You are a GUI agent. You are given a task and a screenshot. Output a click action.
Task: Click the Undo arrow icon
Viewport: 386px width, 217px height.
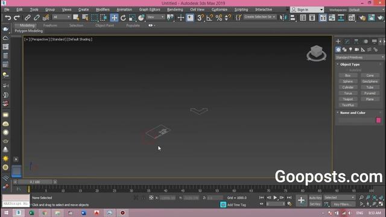8,17
